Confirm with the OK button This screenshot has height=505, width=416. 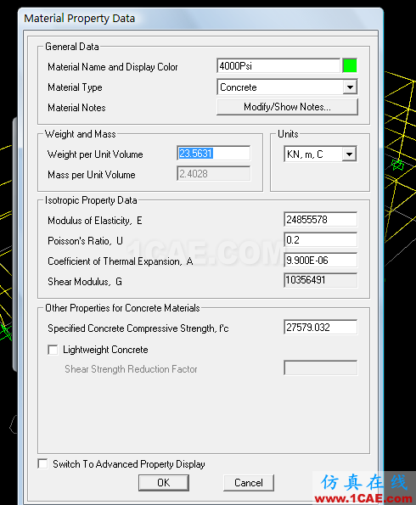pyautogui.click(x=164, y=482)
